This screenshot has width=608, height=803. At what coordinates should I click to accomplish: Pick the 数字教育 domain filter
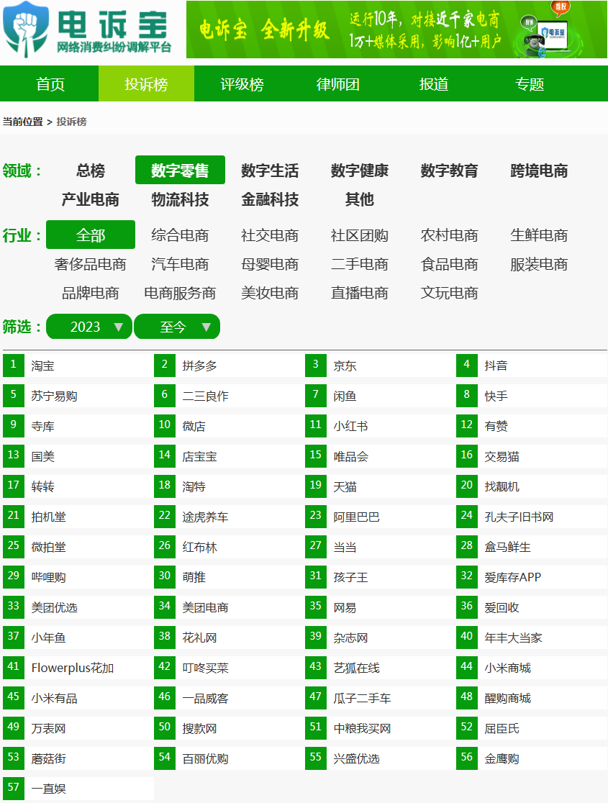(x=449, y=170)
